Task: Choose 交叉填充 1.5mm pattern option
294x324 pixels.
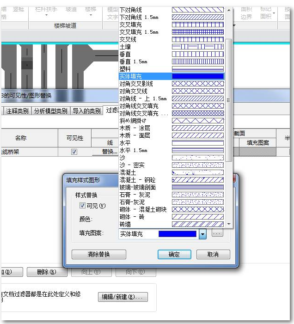Action: (171, 32)
